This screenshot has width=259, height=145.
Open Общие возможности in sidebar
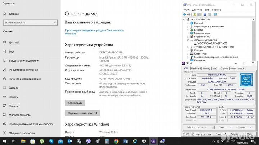tap(19, 133)
